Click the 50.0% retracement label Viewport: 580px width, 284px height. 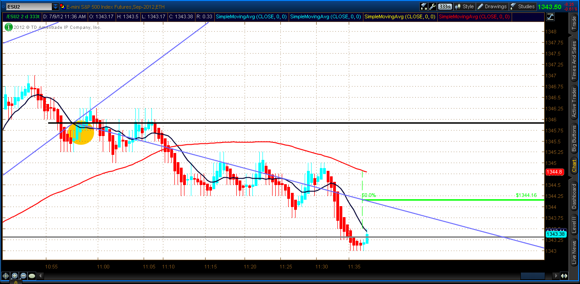(x=369, y=196)
